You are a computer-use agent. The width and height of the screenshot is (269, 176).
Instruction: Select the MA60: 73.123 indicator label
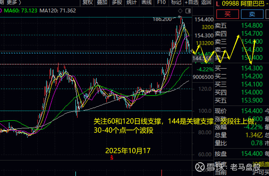tap(21, 11)
